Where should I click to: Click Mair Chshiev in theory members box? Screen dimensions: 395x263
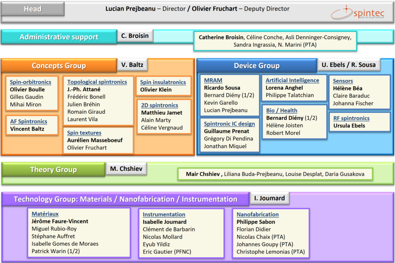[203, 174]
